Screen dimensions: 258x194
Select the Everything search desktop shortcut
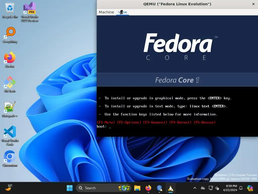tap(10, 35)
